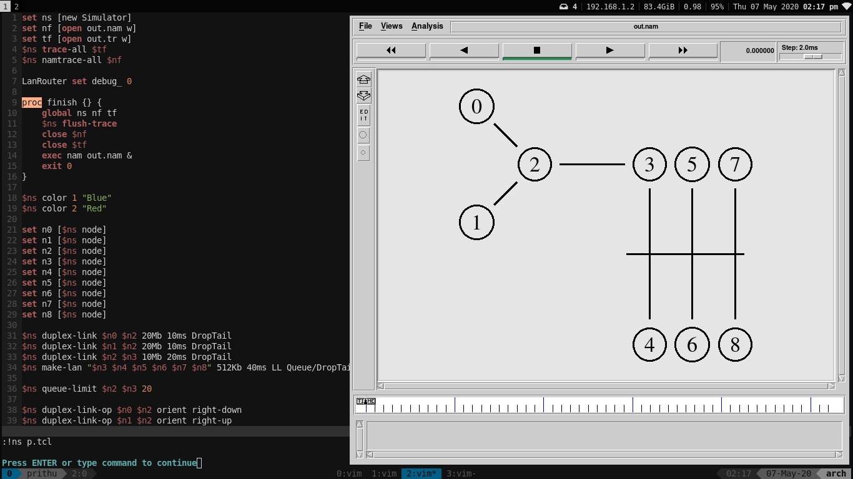Switch to workspace 2 in top bar

tap(16, 6)
